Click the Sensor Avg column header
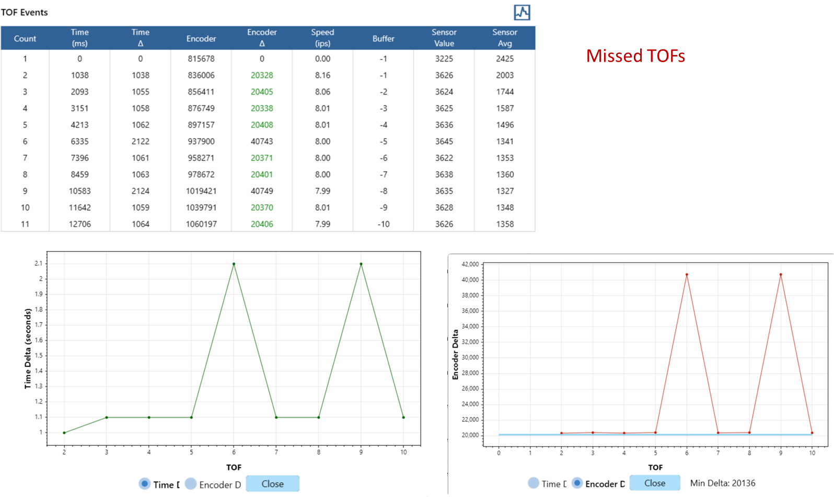The image size is (834, 497). (504, 38)
